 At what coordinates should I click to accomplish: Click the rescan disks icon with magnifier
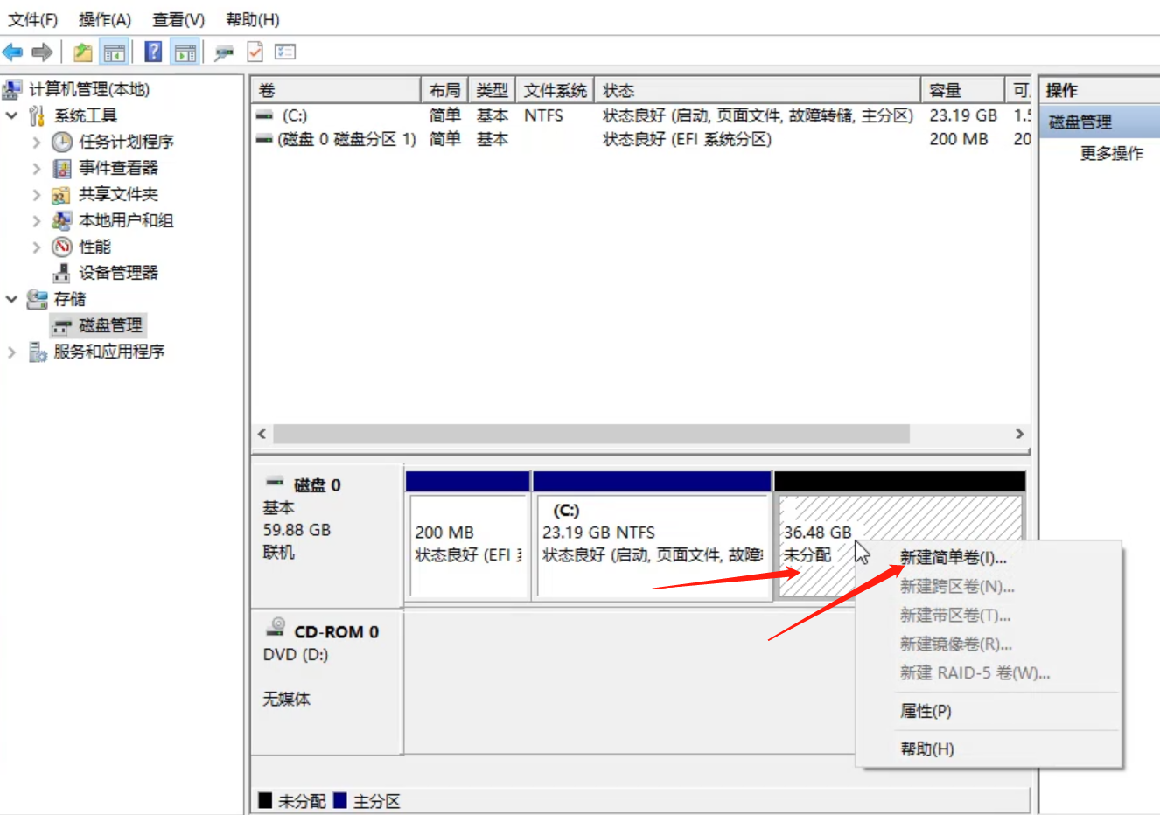pos(224,52)
